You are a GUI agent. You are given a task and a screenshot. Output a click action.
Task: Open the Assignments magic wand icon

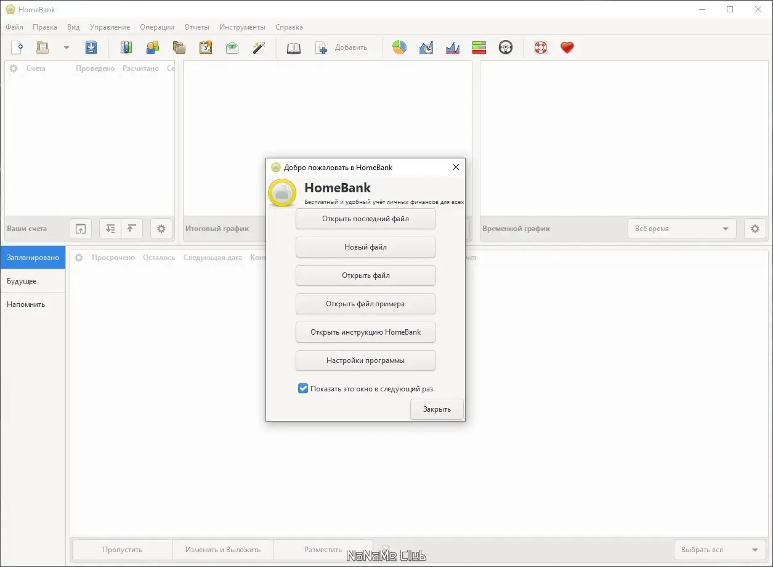[259, 47]
